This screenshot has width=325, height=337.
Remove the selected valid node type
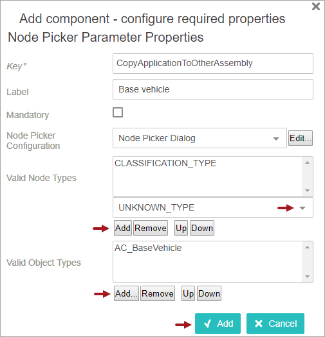coord(151,228)
